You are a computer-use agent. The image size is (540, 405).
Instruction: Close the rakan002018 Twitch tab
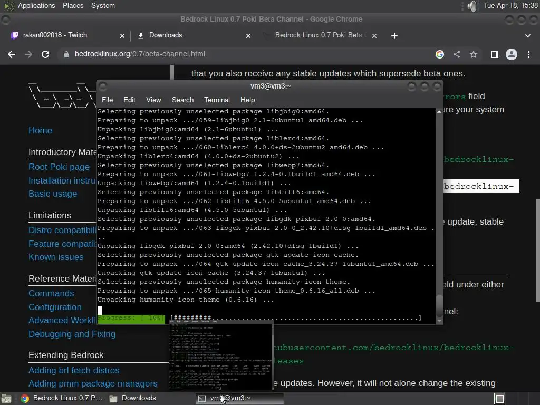pos(122,36)
